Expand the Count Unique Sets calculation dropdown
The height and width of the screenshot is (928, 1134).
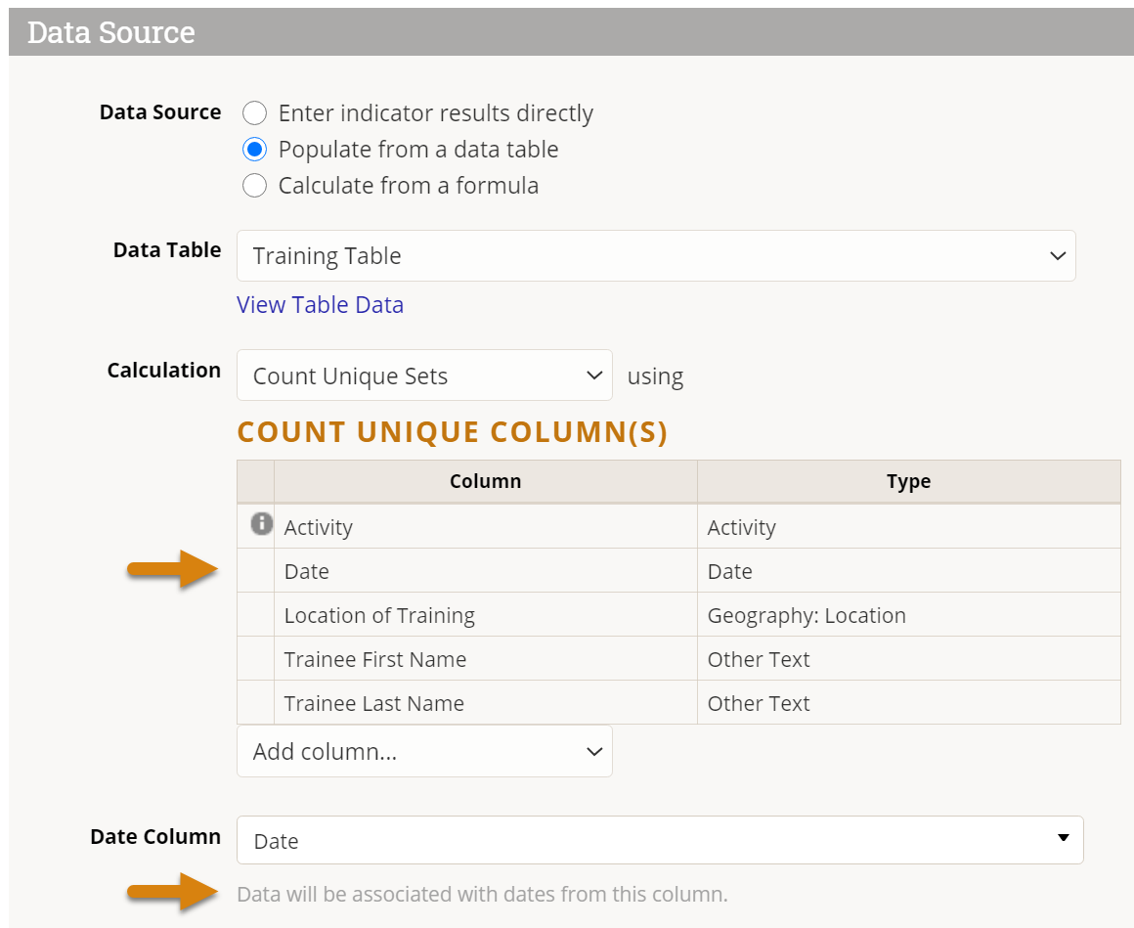click(x=424, y=376)
